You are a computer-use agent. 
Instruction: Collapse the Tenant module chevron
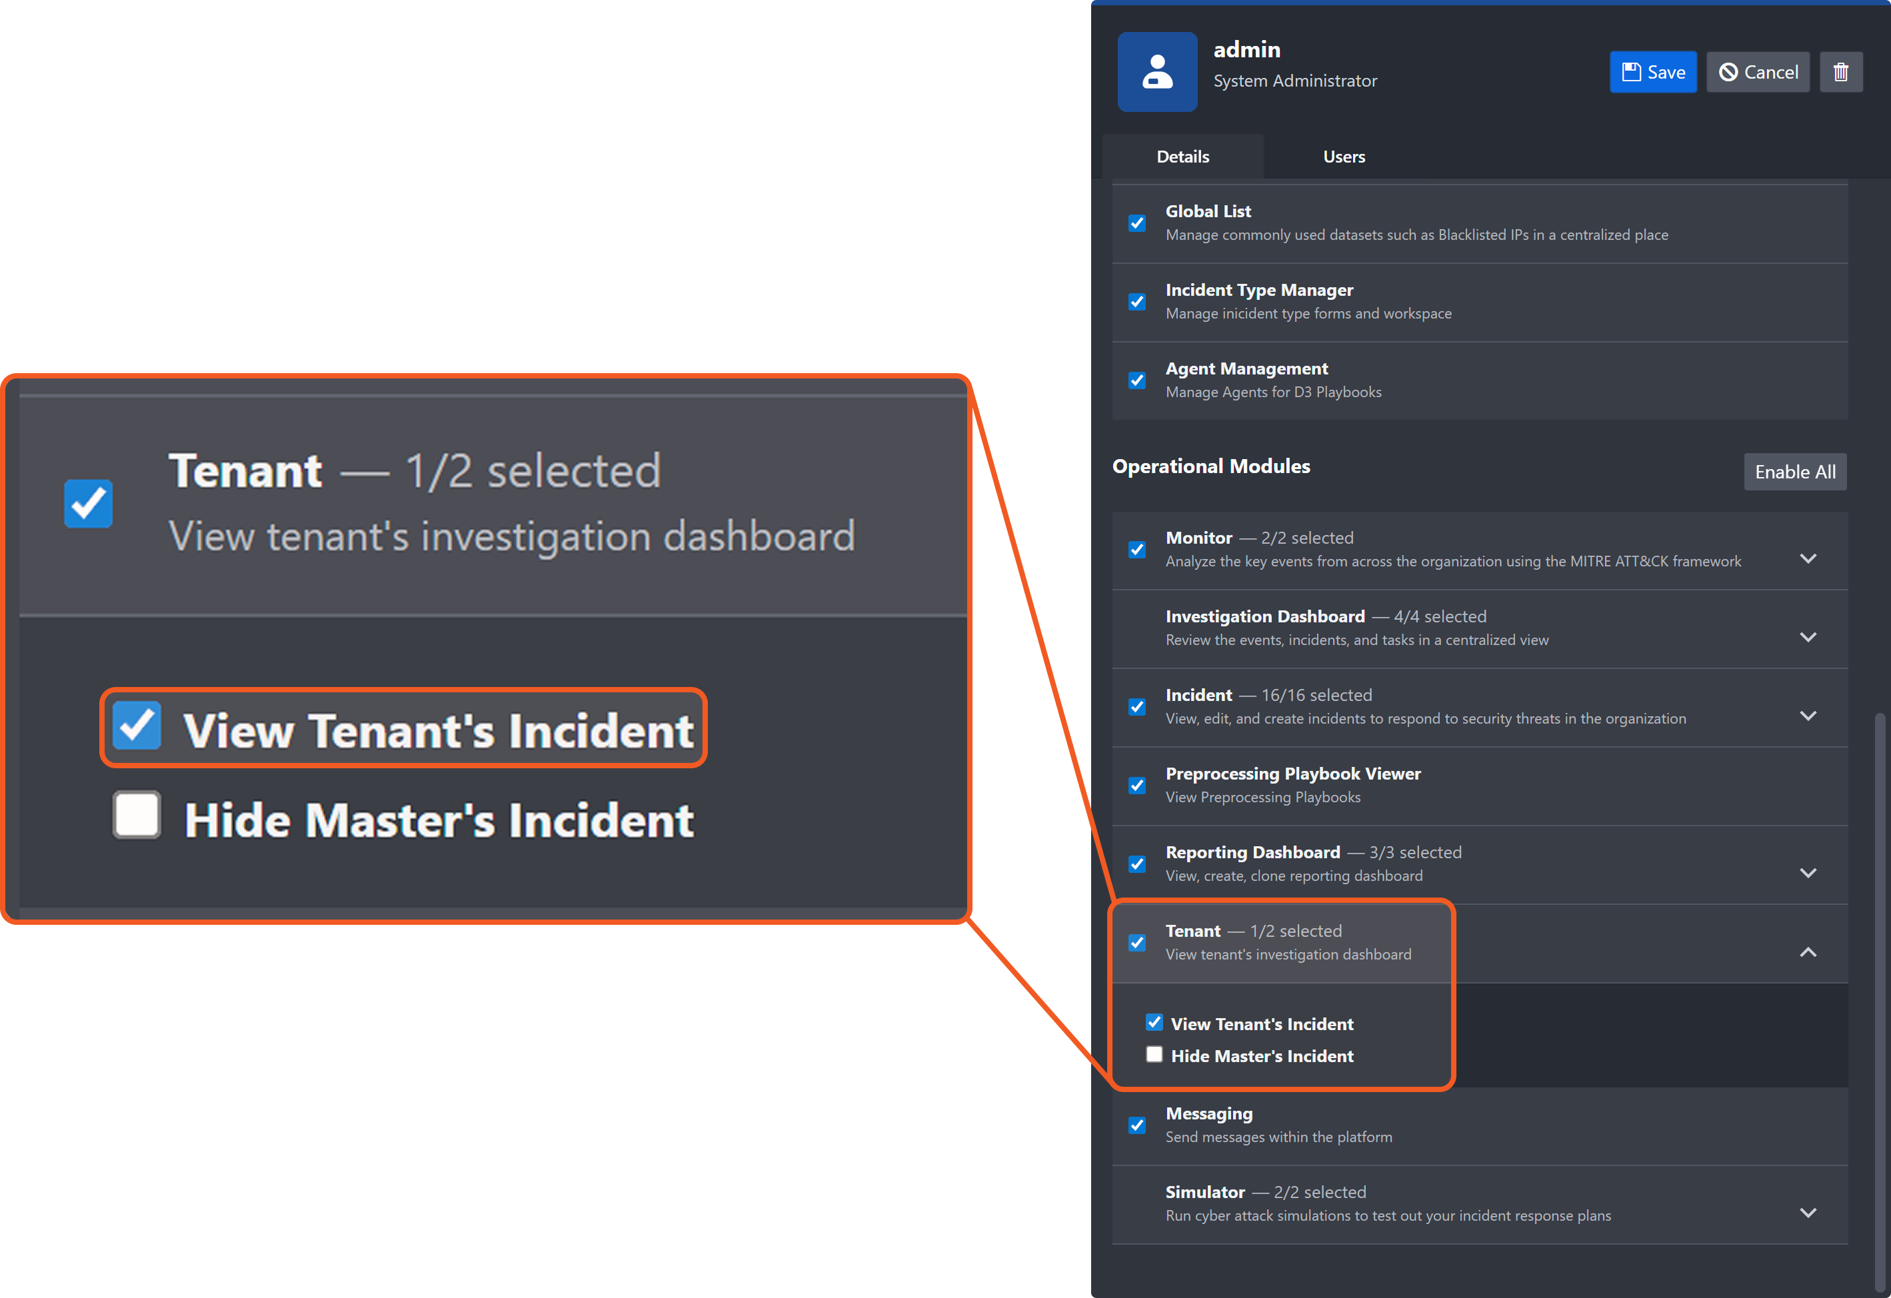coord(1807,952)
